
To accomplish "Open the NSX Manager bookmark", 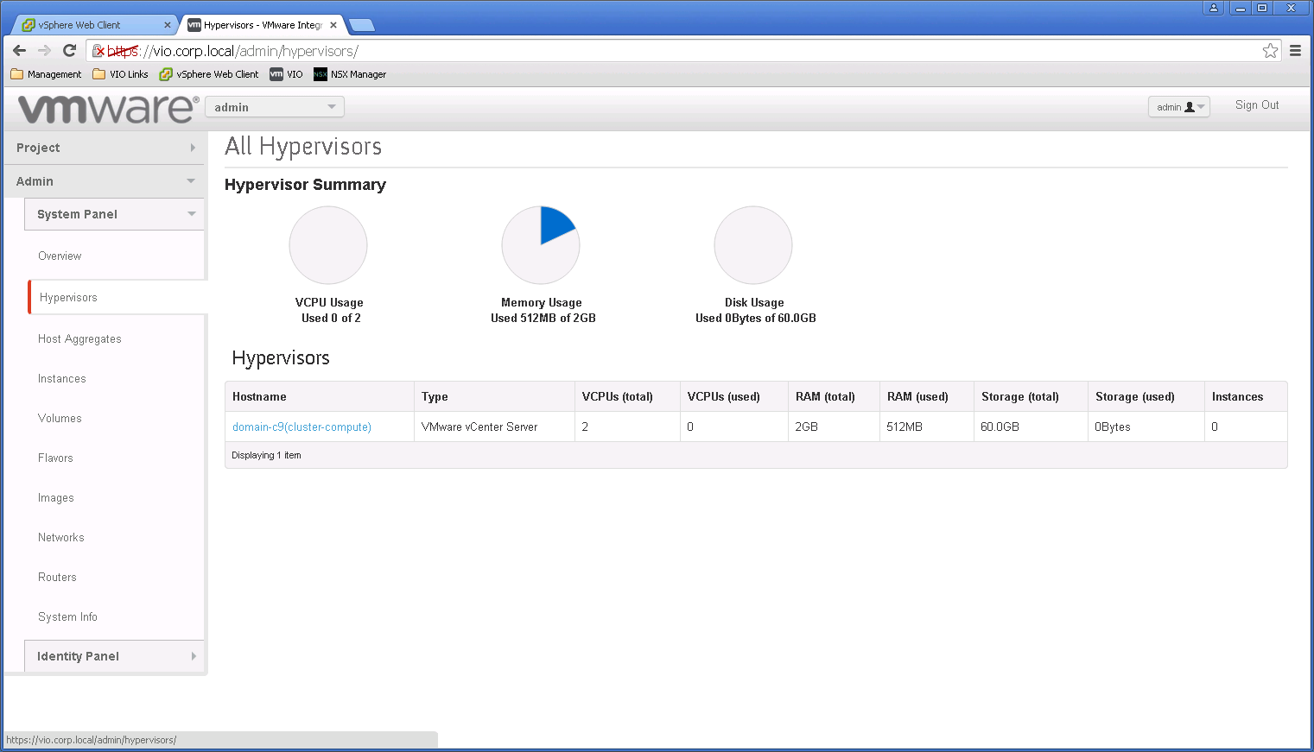I will pyautogui.click(x=350, y=74).
